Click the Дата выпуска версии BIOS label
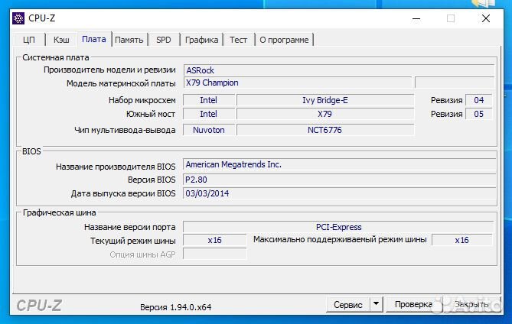 (x=123, y=193)
